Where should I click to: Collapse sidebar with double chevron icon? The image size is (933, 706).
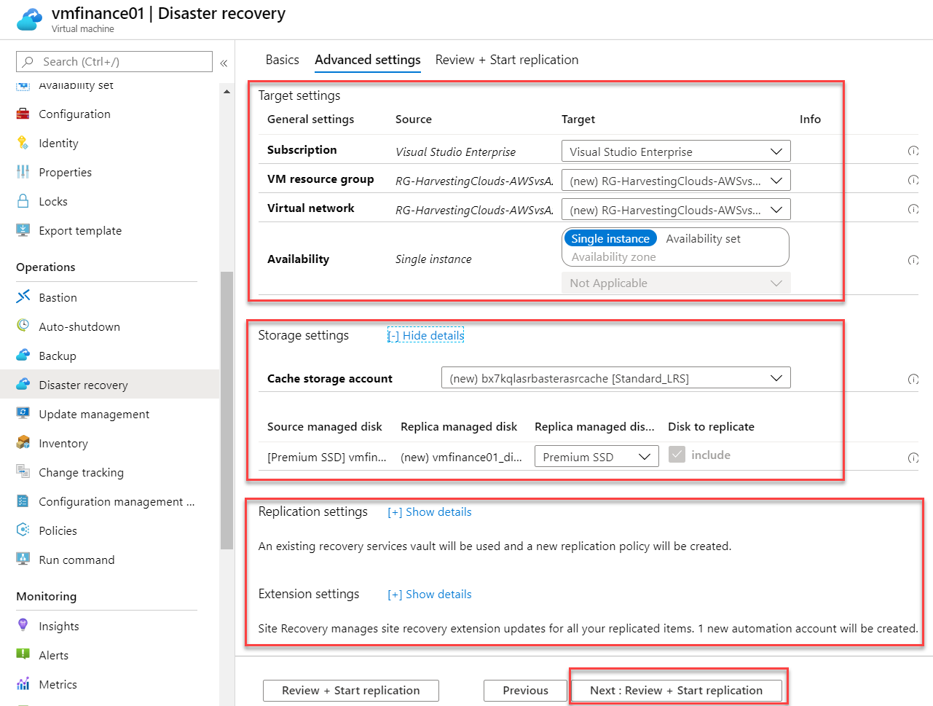coord(224,63)
